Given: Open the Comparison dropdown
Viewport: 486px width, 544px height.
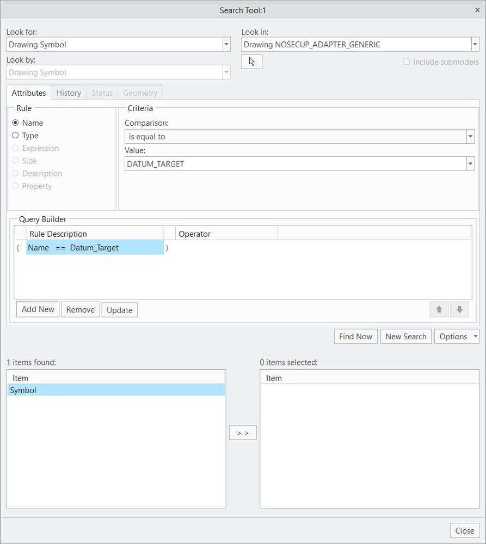Looking at the screenshot, I should click(470, 136).
